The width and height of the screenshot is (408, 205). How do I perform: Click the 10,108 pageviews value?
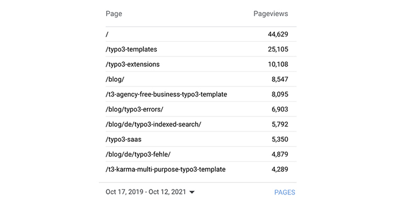tap(278, 64)
